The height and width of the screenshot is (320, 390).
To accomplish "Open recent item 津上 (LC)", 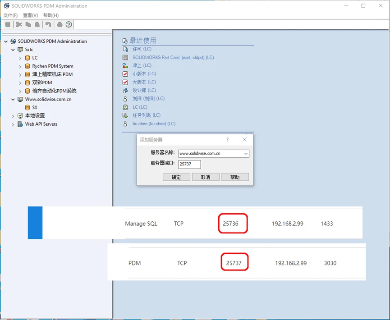I will pyautogui.click(x=142, y=66).
